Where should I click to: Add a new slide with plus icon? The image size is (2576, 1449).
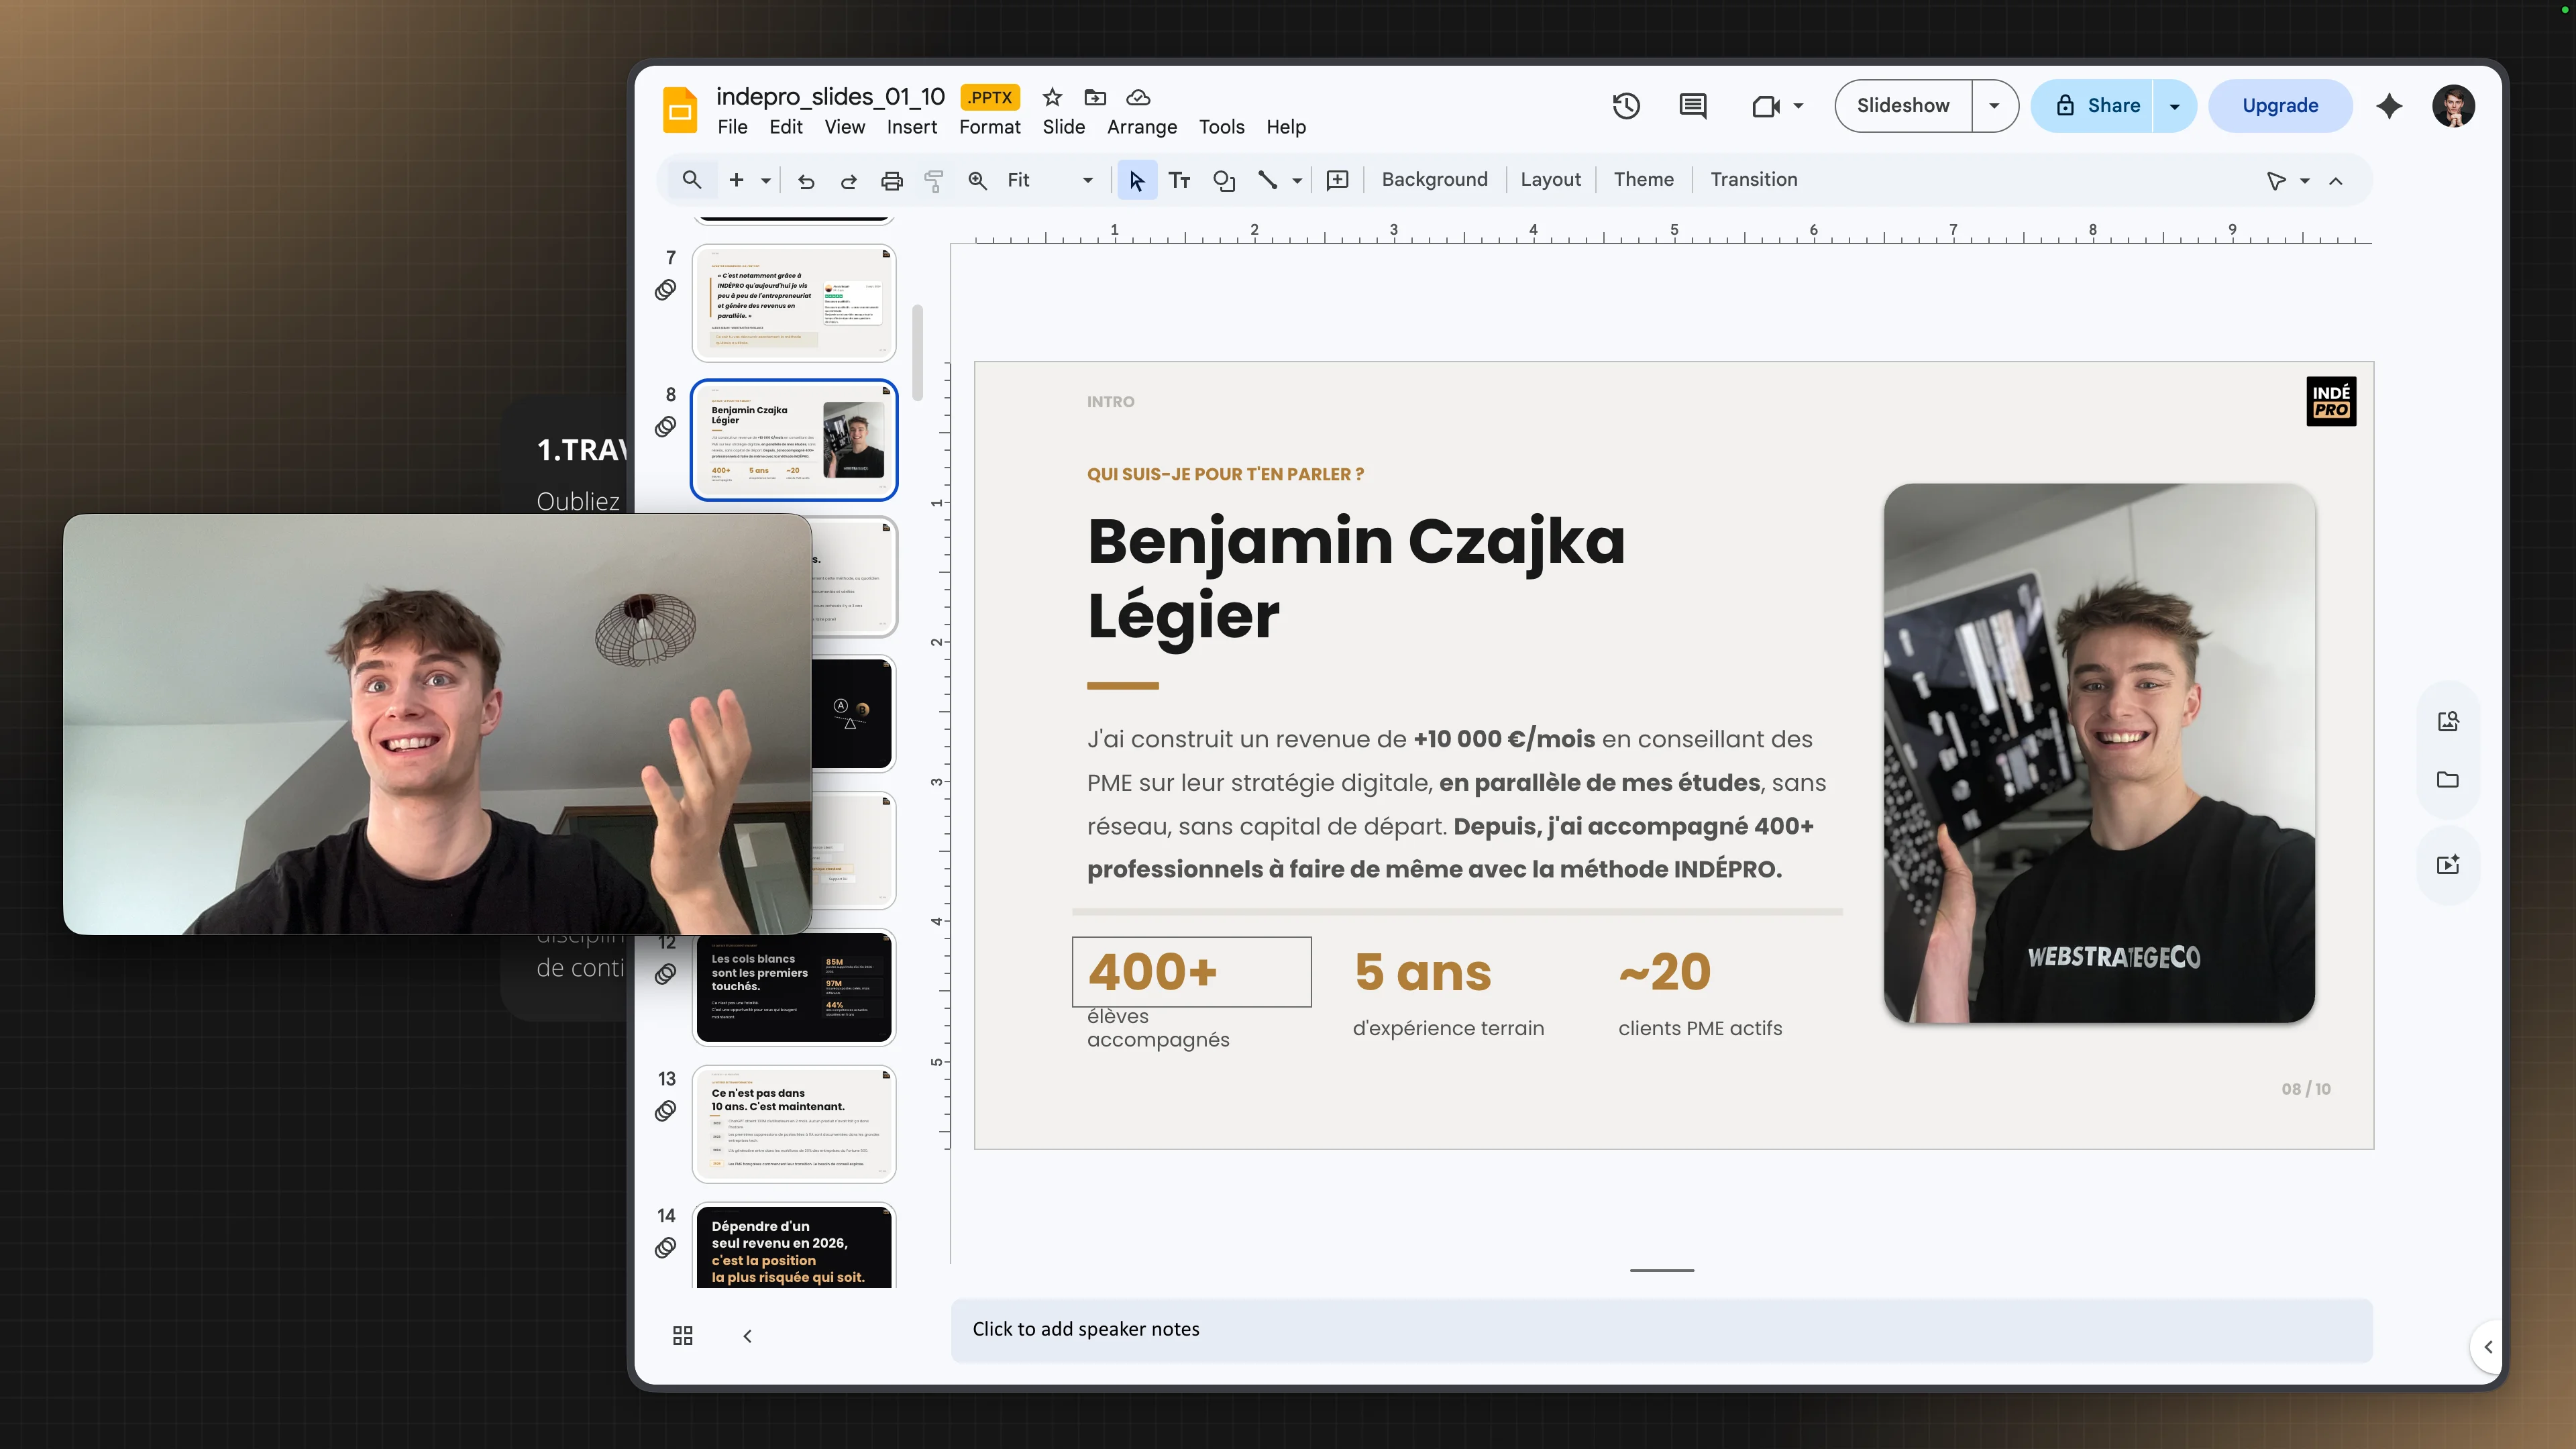click(x=736, y=180)
